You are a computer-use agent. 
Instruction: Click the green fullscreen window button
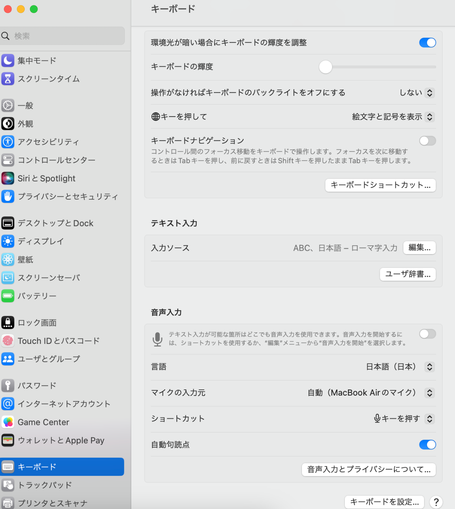point(34,9)
